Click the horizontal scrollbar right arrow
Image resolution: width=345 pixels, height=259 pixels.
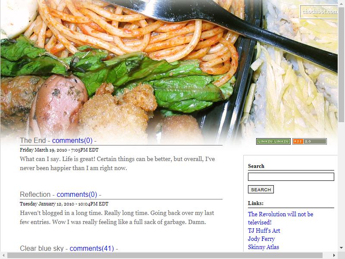334,255
